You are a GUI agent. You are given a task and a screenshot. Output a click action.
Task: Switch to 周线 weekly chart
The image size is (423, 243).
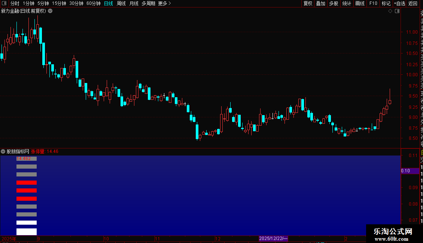click(121, 3)
